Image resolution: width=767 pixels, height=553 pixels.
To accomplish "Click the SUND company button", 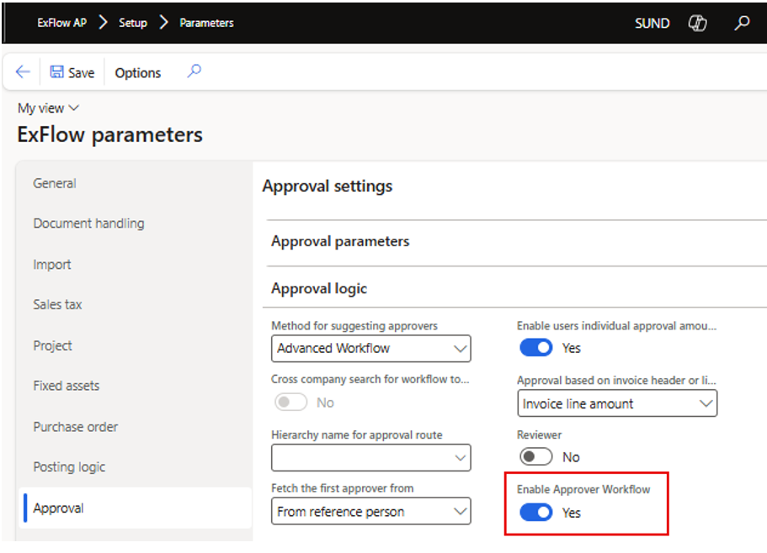I will click(652, 23).
